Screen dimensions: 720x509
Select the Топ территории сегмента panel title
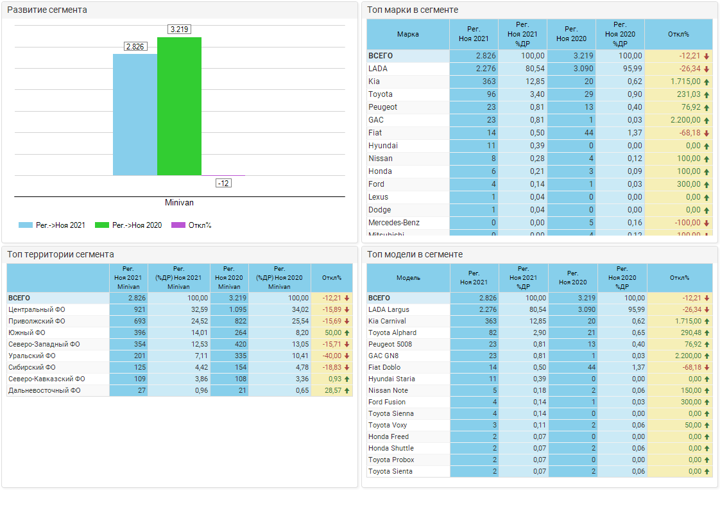(x=61, y=254)
